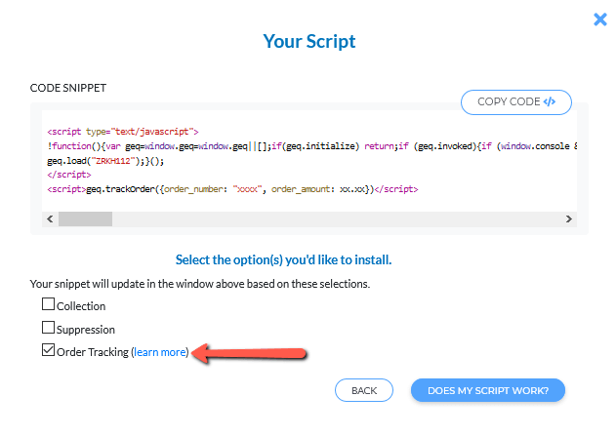
Task: Click the code snippet scroll right arrow
Action: (x=568, y=219)
